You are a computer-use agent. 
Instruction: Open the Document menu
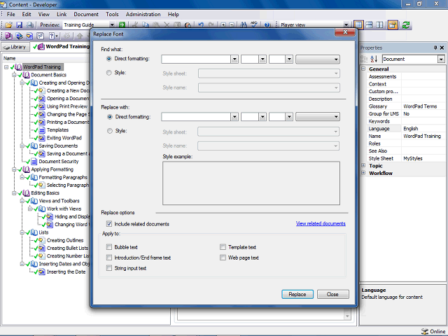pyautogui.click(x=86, y=14)
